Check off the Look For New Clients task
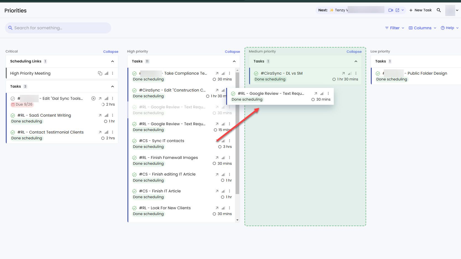The height and width of the screenshot is (259, 461). [134, 208]
